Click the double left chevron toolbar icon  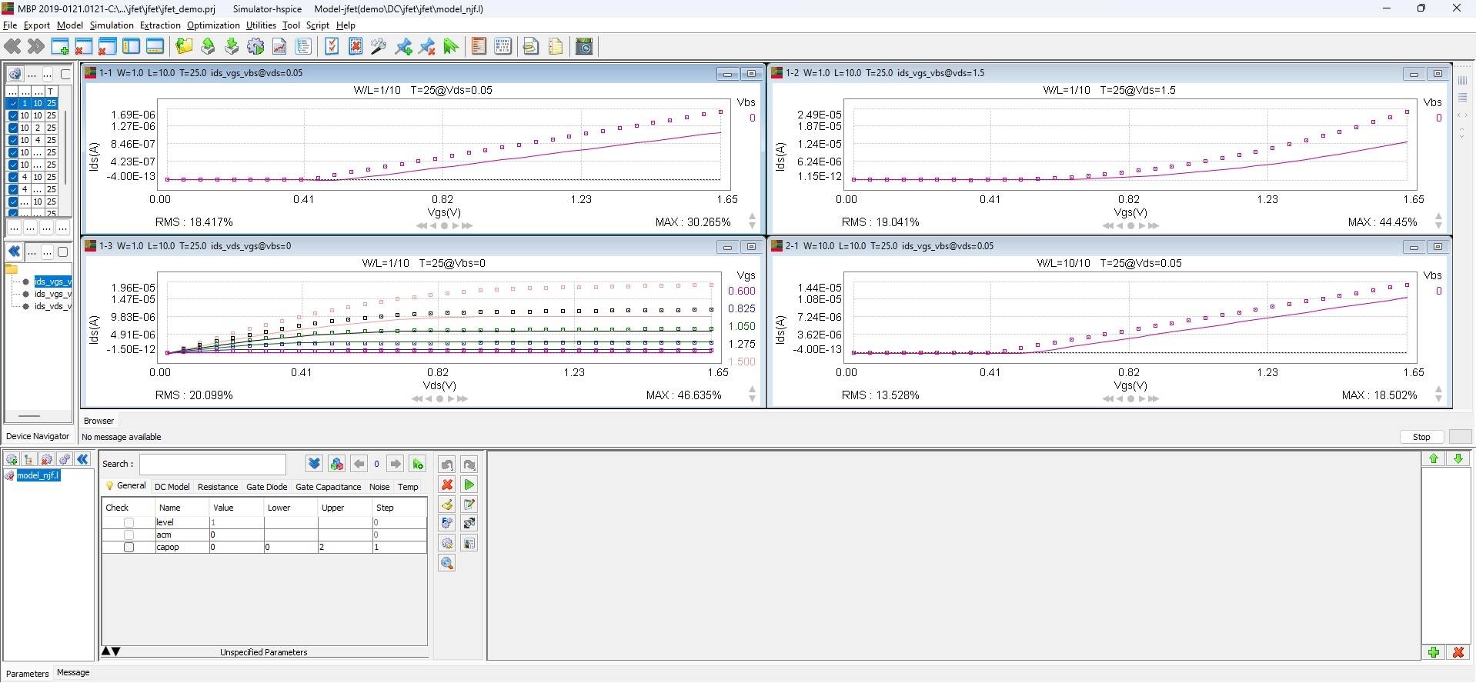(12, 47)
